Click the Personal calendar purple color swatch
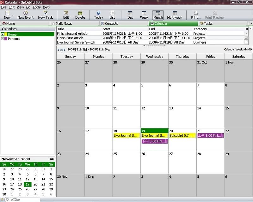This screenshot has height=202, width=253. 6,39
